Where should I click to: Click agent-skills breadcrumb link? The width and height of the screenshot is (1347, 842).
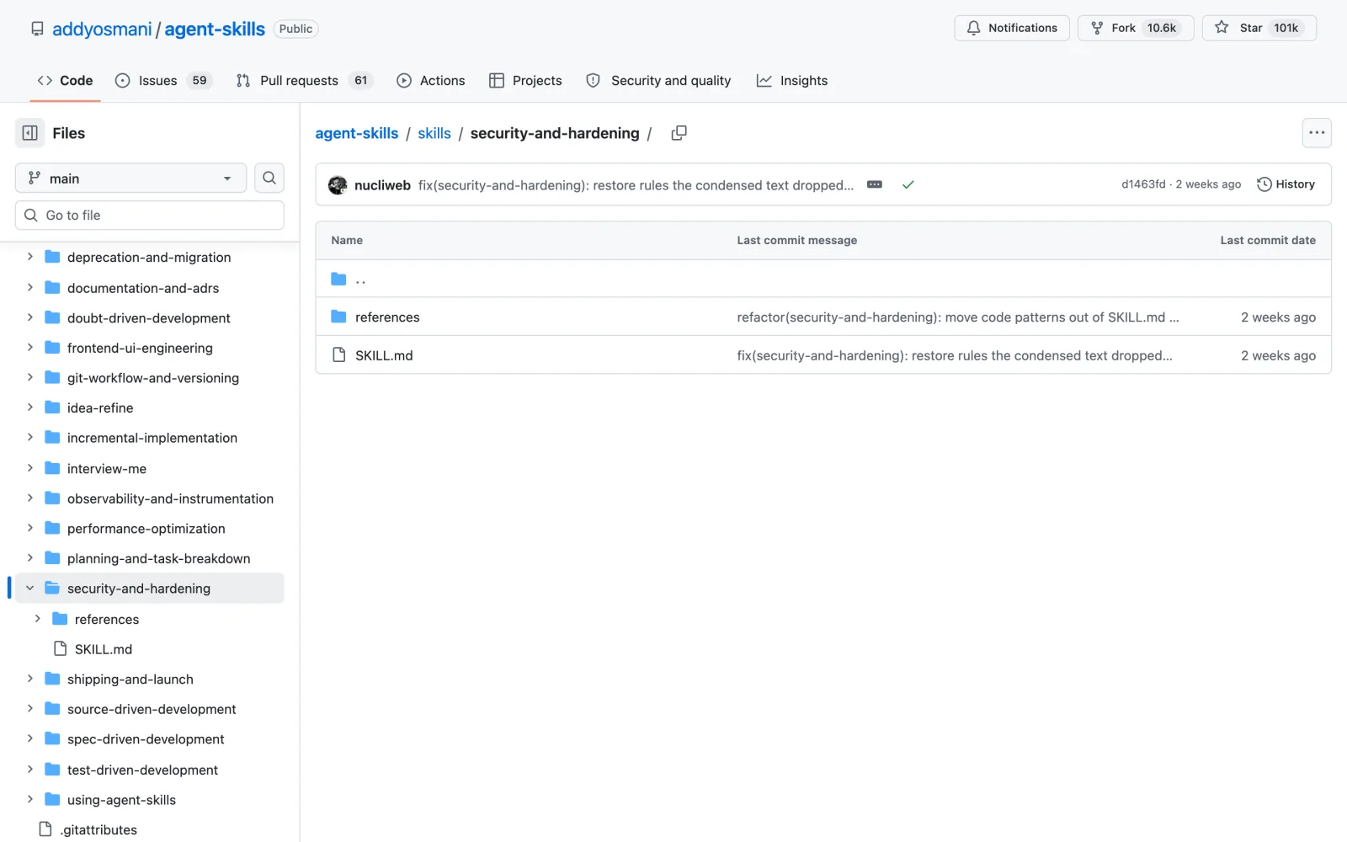[x=357, y=133]
